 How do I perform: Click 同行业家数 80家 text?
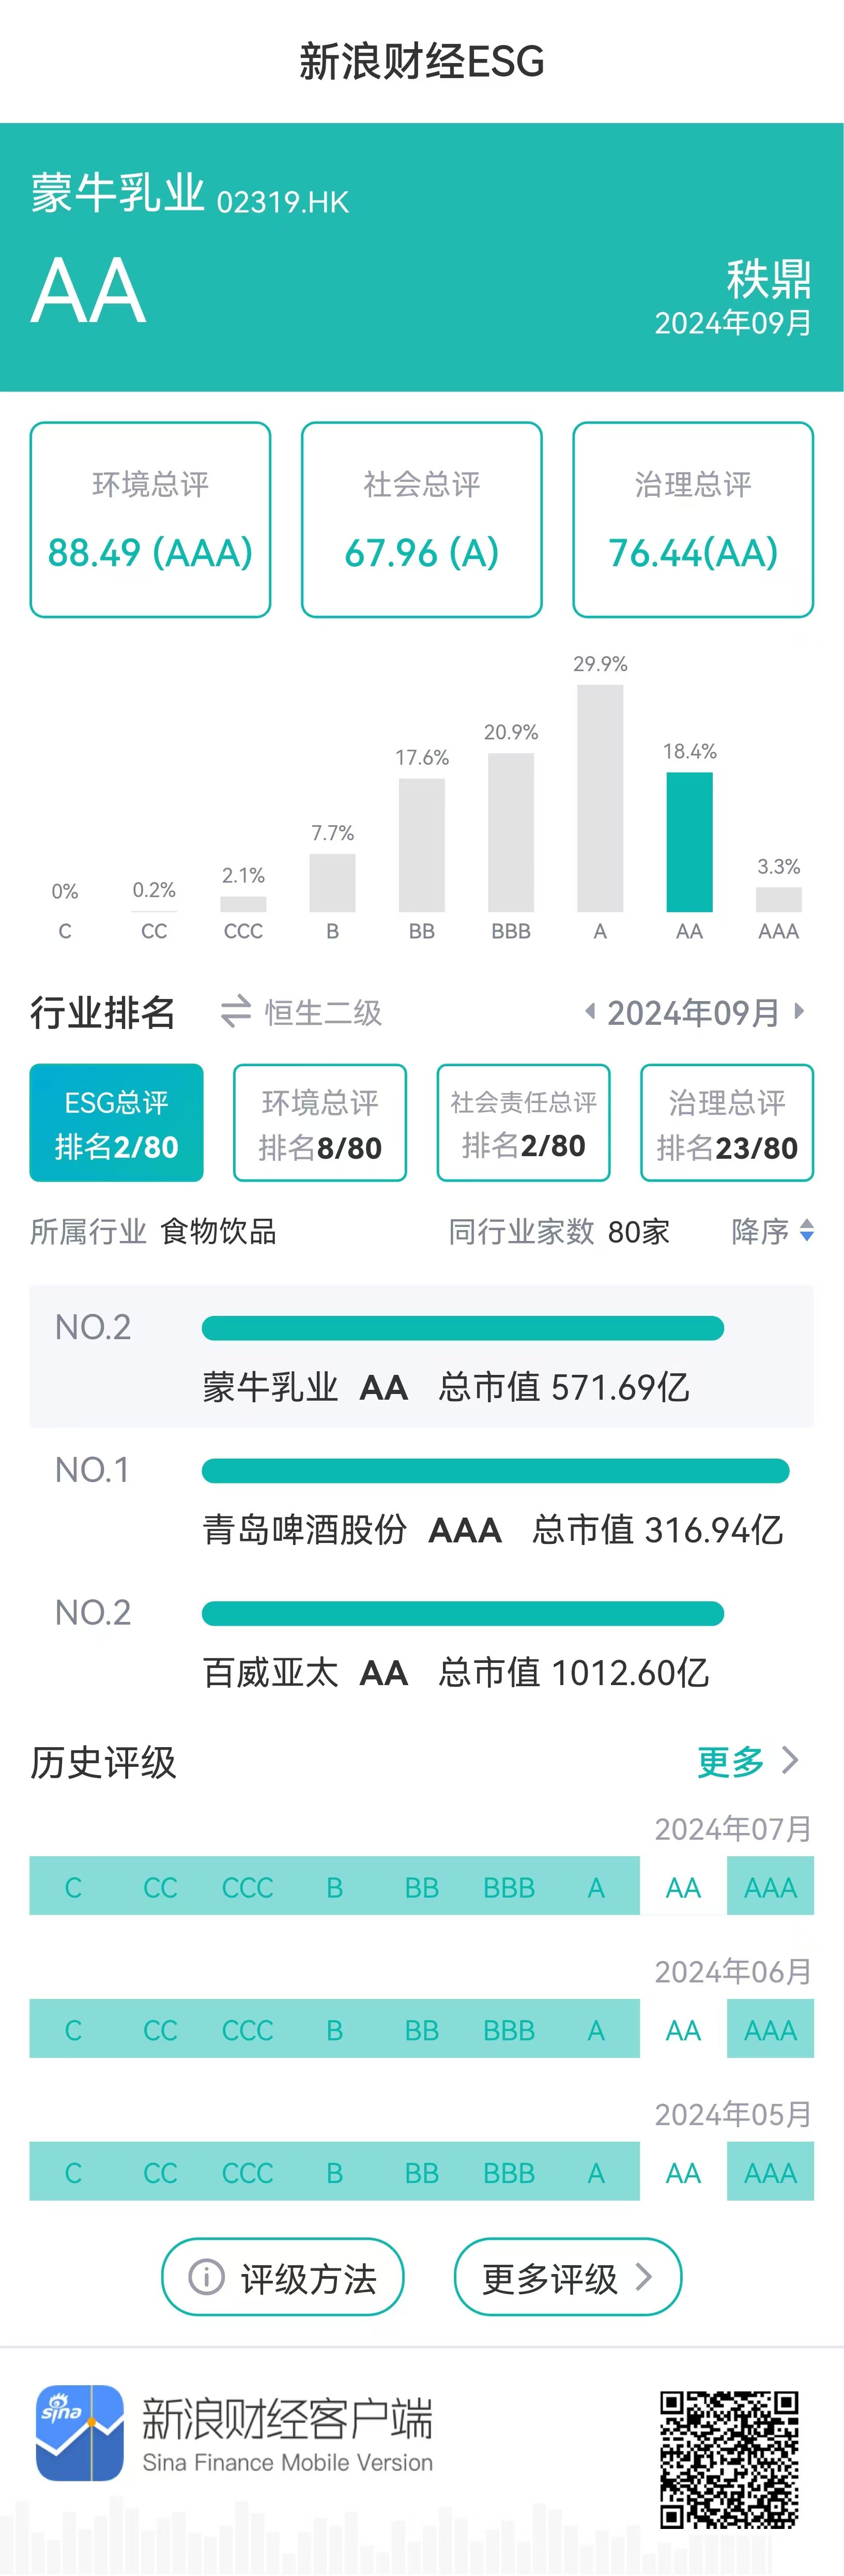coord(559,1231)
